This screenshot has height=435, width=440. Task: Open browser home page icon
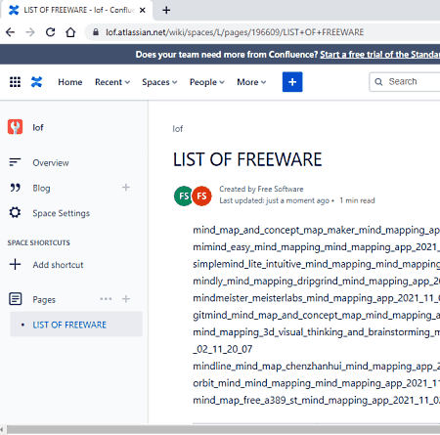pyautogui.click(x=70, y=32)
